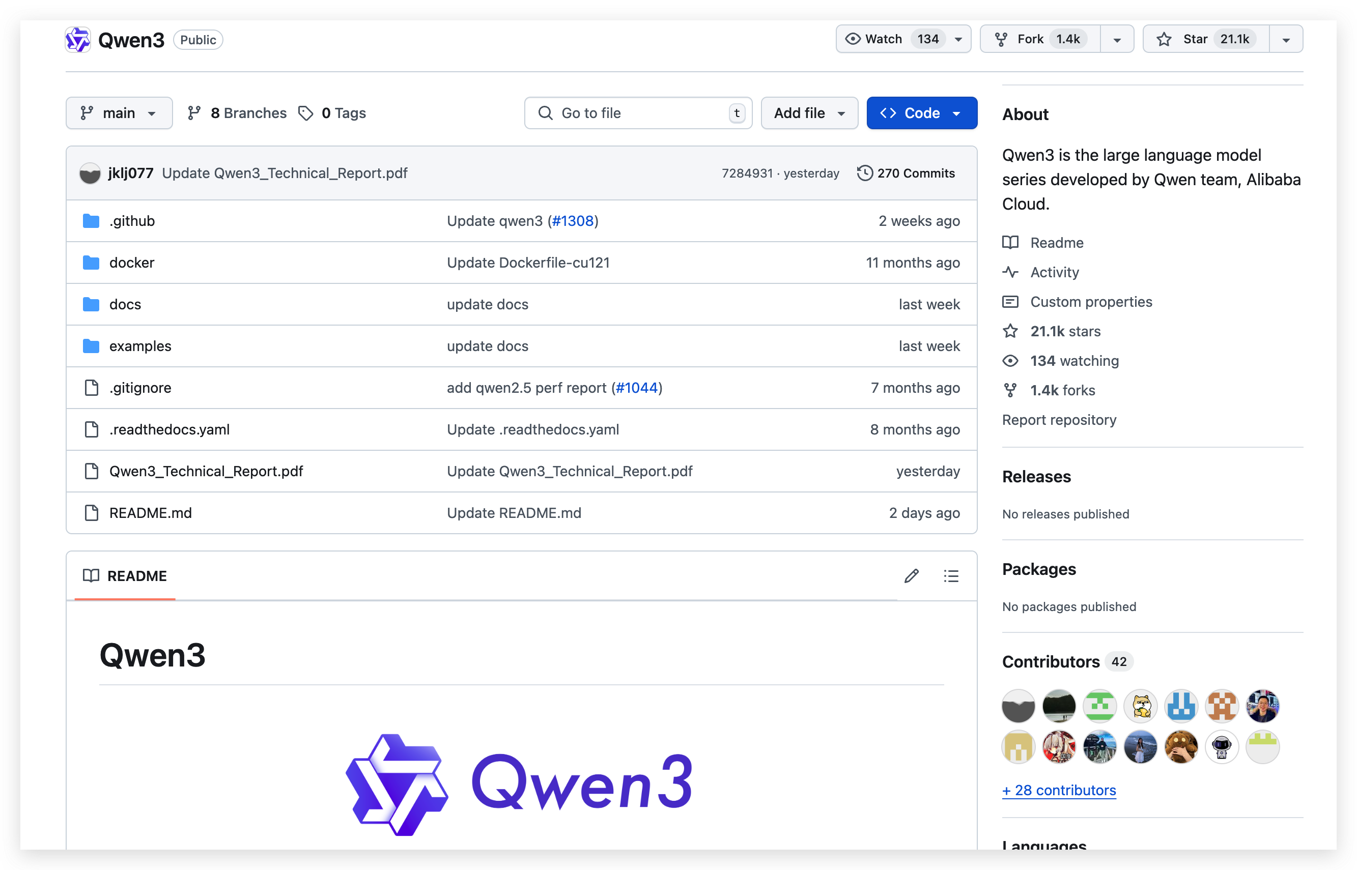
Task: Click the Update Dockerfile-cu121 commit message
Action: coord(528,263)
